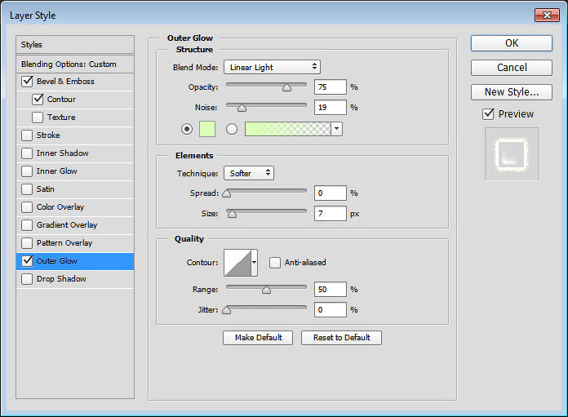This screenshot has width=568, height=417.
Task: Click the Size value field showing 7
Action: click(x=331, y=213)
